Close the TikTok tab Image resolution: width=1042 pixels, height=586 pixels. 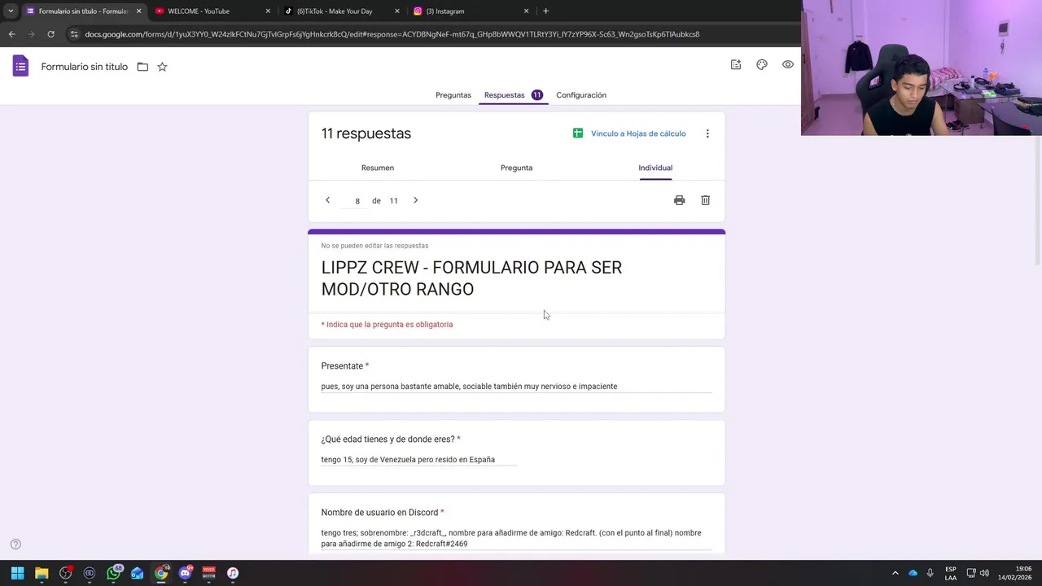397,11
